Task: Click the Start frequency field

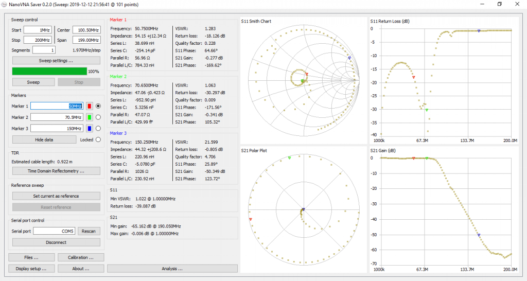Action: tap(37, 30)
